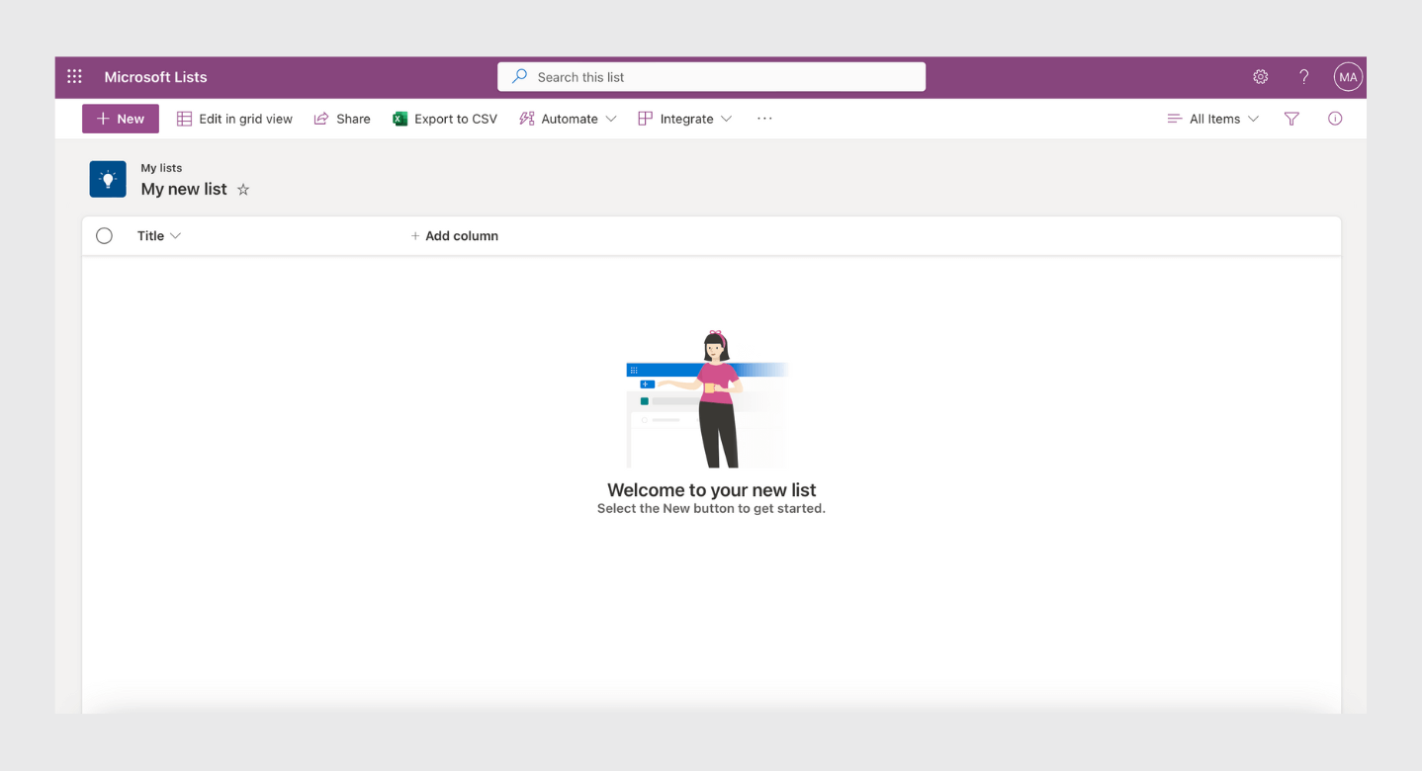Open the All Items view dropdown
This screenshot has width=1422, height=771.
tap(1213, 118)
